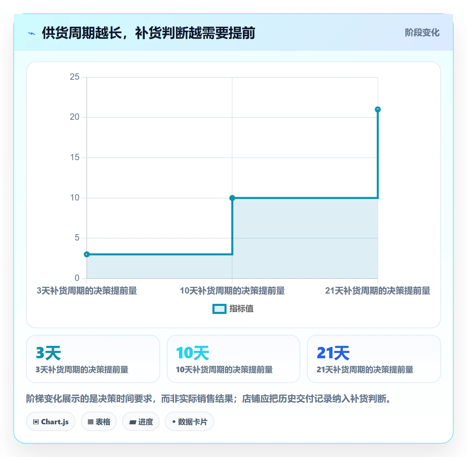Viewport: 467px width, 457px height.
Task: Click the diamond icon in 数据卡片 chip
Action: coord(174,422)
